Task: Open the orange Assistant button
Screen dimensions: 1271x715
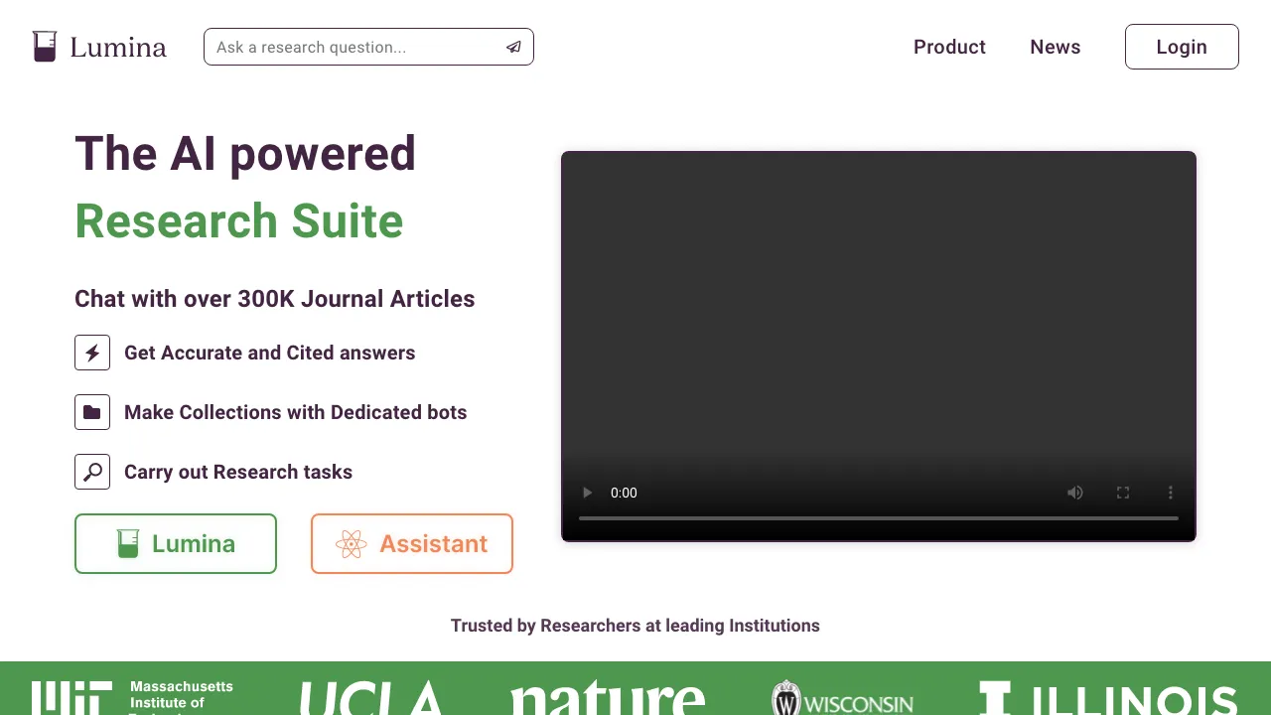Action: click(412, 543)
